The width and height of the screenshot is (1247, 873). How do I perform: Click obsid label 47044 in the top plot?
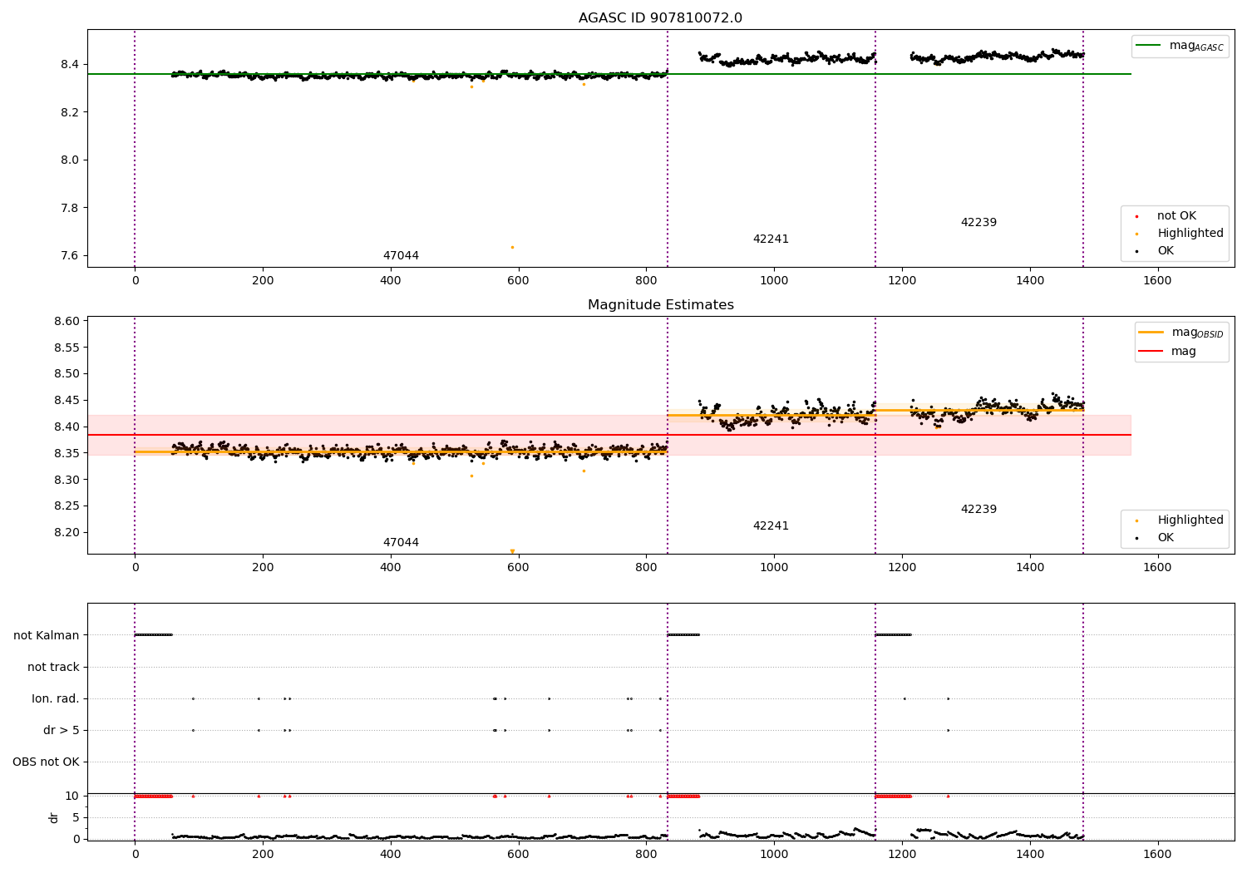click(x=401, y=255)
